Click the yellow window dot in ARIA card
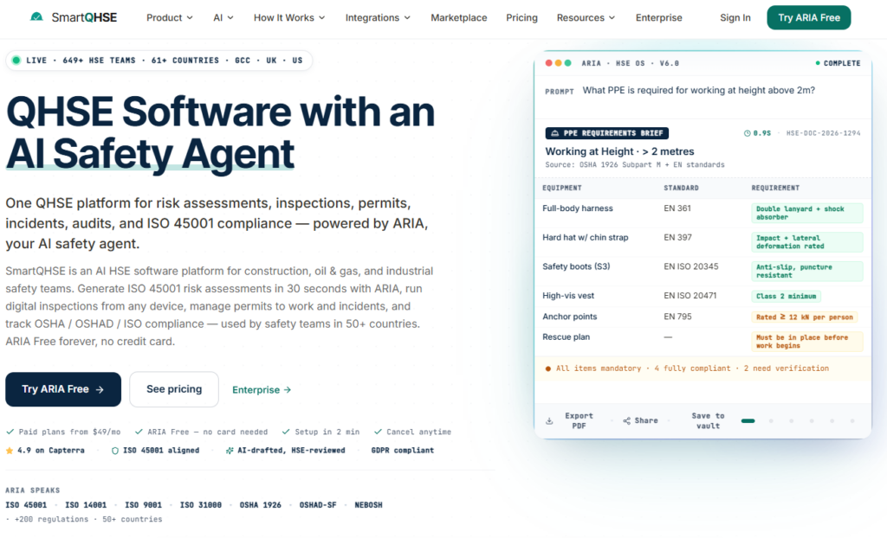 (x=559, y=63)
